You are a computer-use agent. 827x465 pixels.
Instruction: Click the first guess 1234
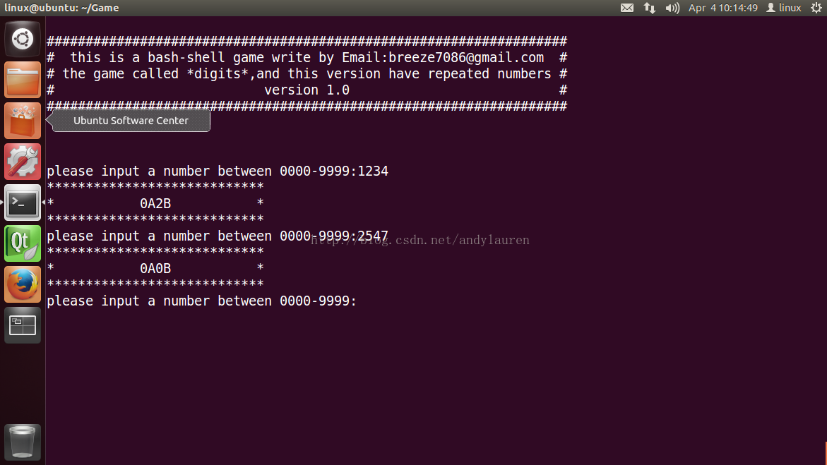click(373, 171)
